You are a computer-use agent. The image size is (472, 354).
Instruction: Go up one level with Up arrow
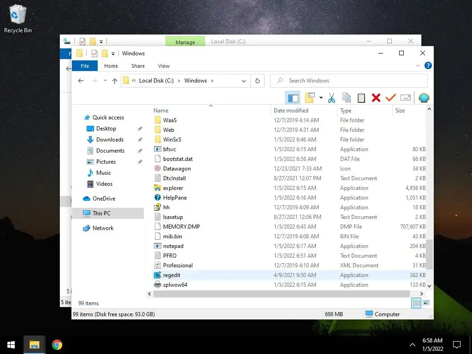coord(115,81)
